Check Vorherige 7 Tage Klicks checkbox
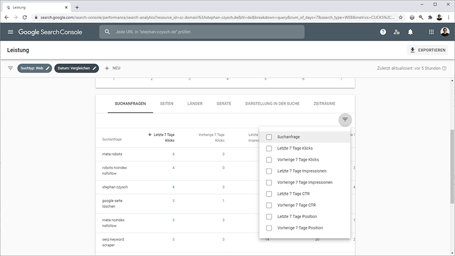455x256 pixels. 269,160
